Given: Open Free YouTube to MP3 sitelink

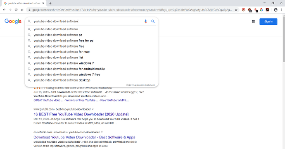Looking at the screenshot, I should (x=114, y=100).
